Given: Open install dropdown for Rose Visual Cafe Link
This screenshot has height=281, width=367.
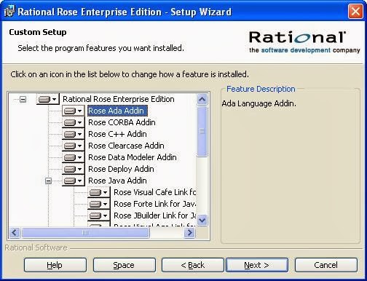Looking at the screenshot, I should (98, 192).
